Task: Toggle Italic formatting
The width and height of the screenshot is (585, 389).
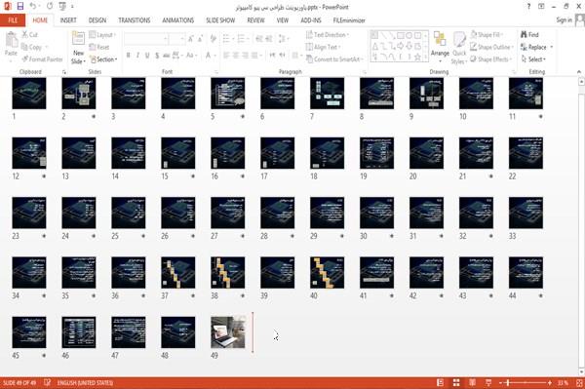Action: [x=137, y=56]
